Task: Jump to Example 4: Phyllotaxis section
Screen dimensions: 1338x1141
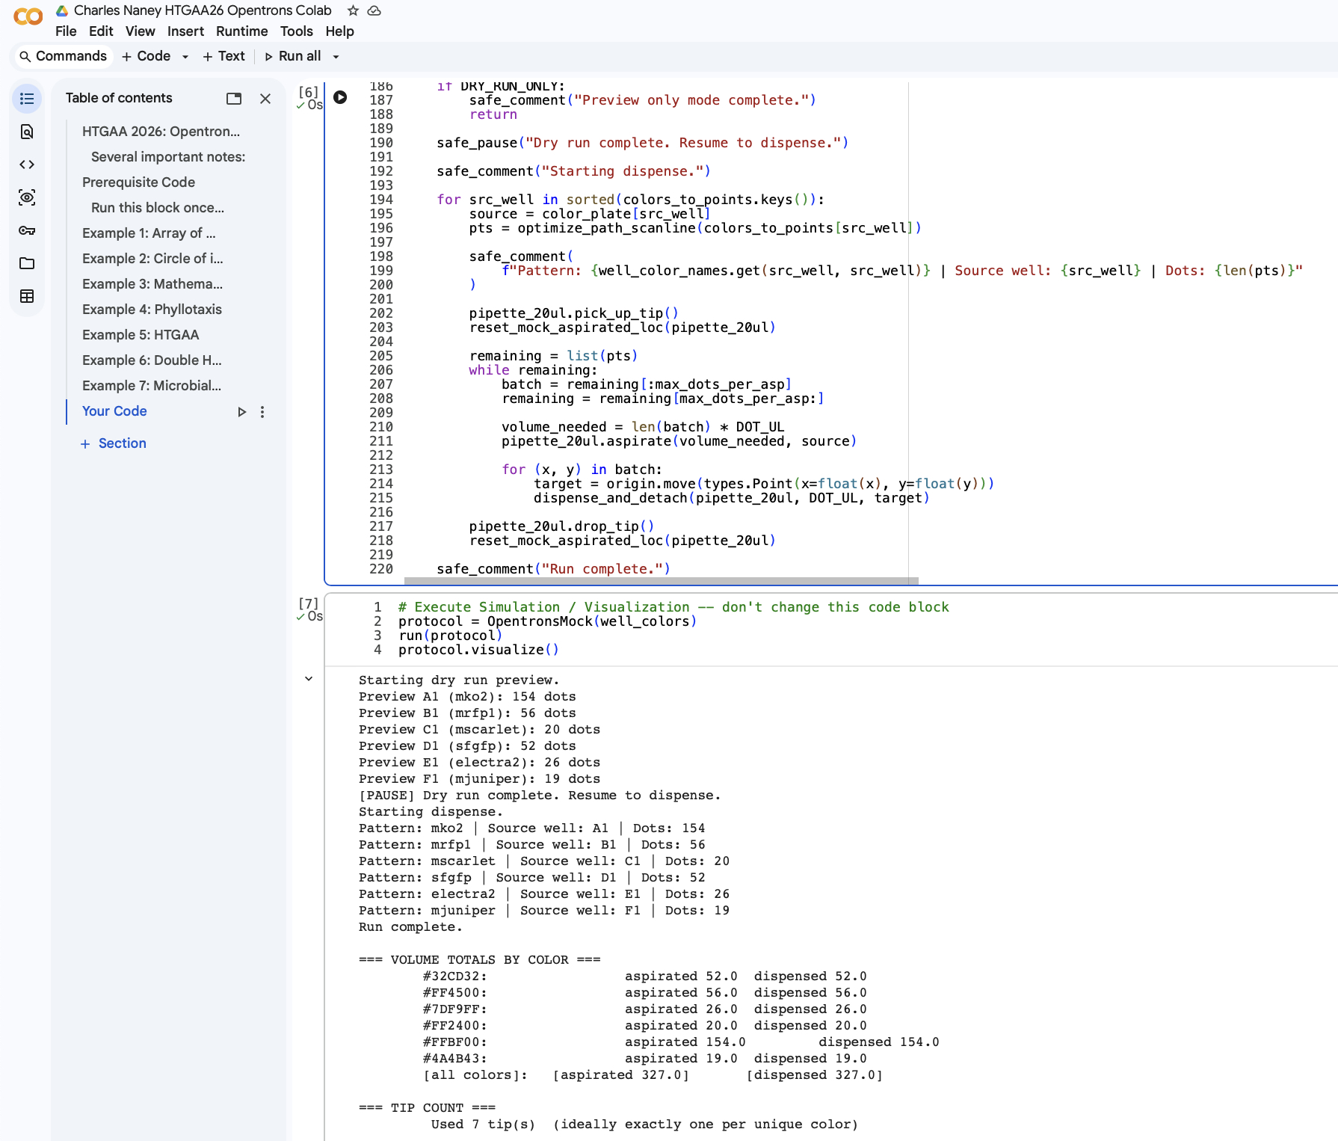Action: pos(152,310)
